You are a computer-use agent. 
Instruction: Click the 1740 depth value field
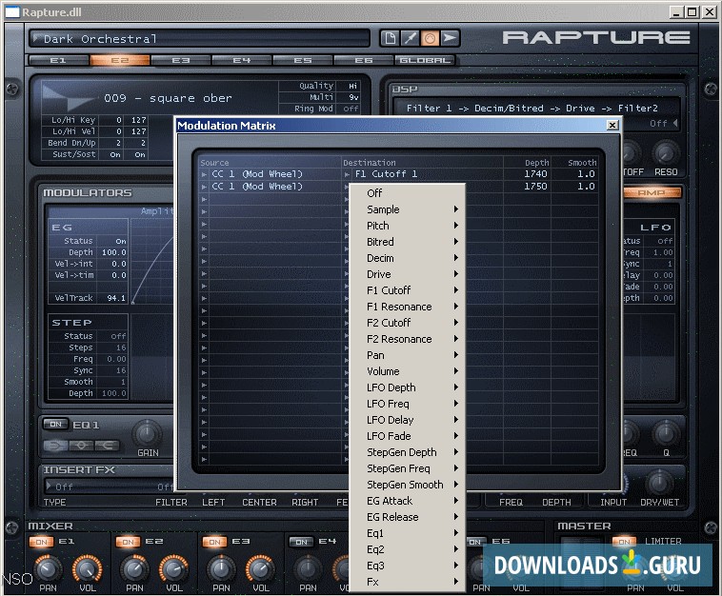[x=534, y=174]
